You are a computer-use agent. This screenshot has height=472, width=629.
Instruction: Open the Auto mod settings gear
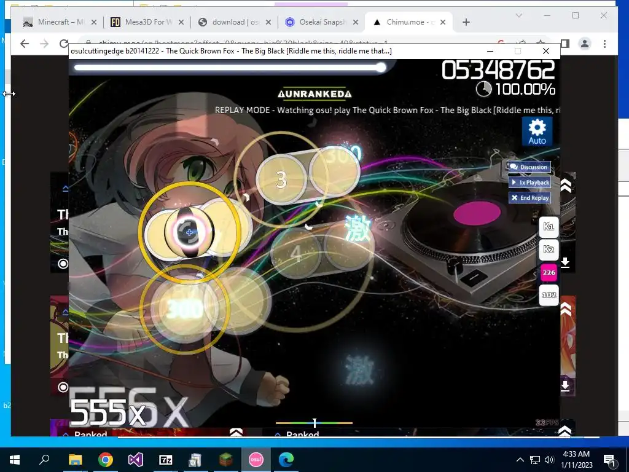point(537,132)
